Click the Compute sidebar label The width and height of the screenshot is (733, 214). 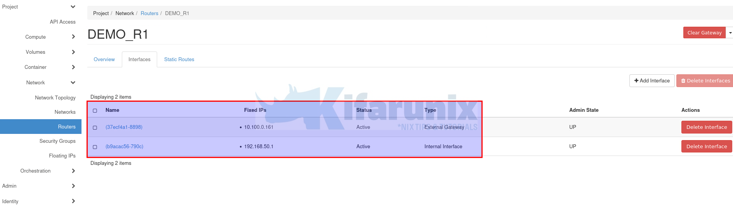tap(35, 37)
